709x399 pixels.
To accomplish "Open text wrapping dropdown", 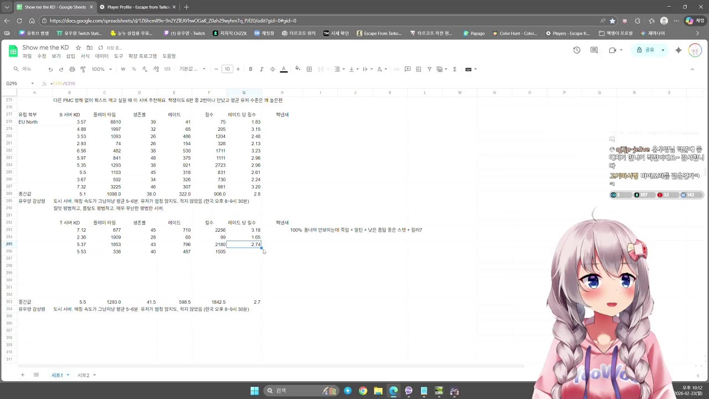I will pos(367,69).
